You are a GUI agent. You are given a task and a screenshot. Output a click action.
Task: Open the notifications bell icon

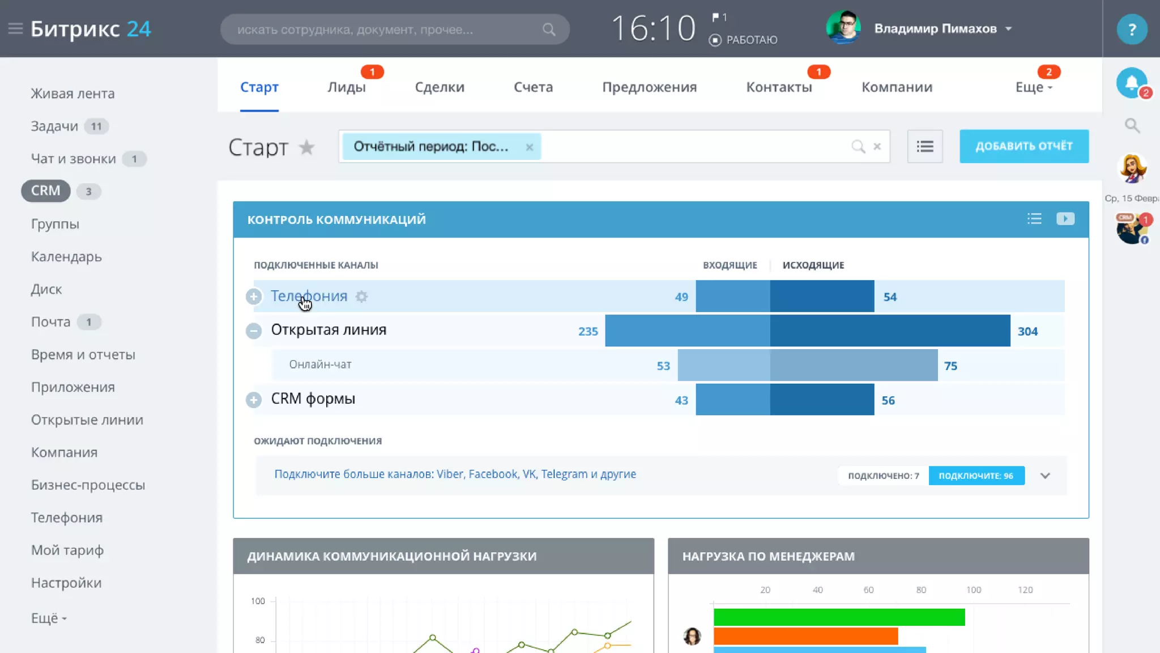[x=1132, y=83]
